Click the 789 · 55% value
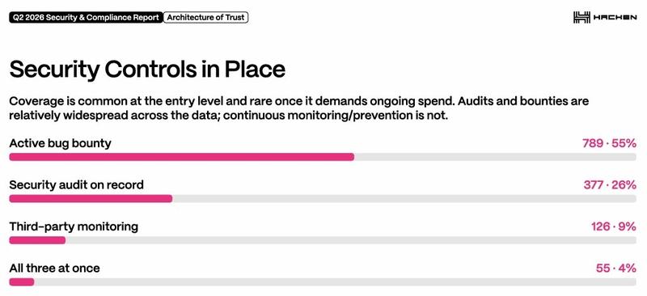 click(x=609, y=143)
